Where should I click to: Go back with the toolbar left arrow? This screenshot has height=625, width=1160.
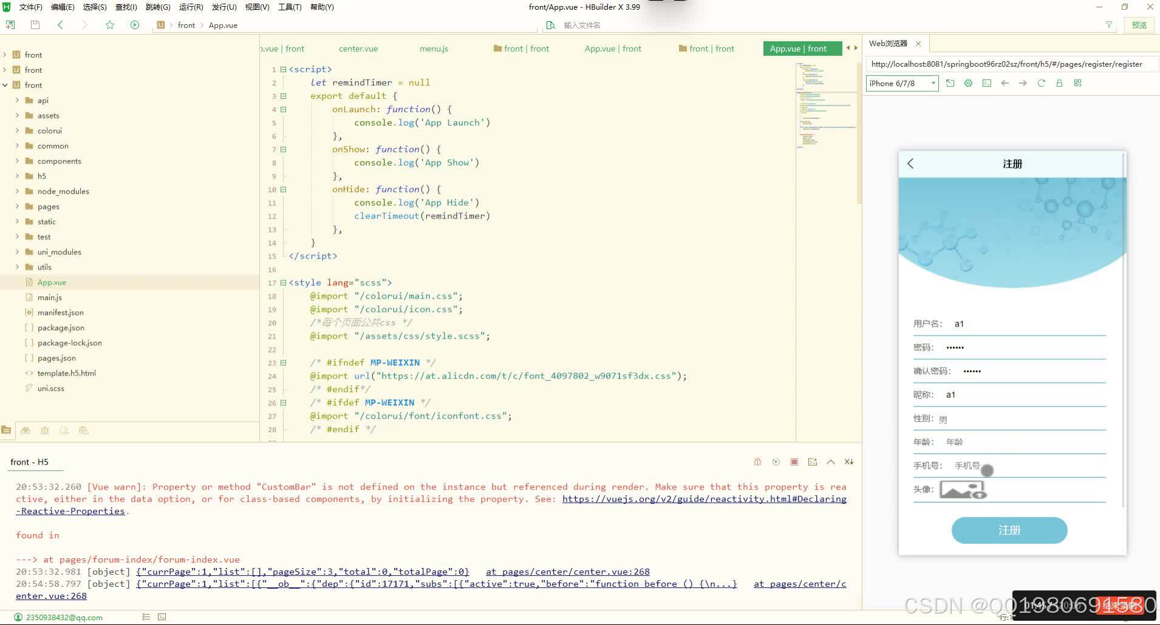(x=60, y=25)
